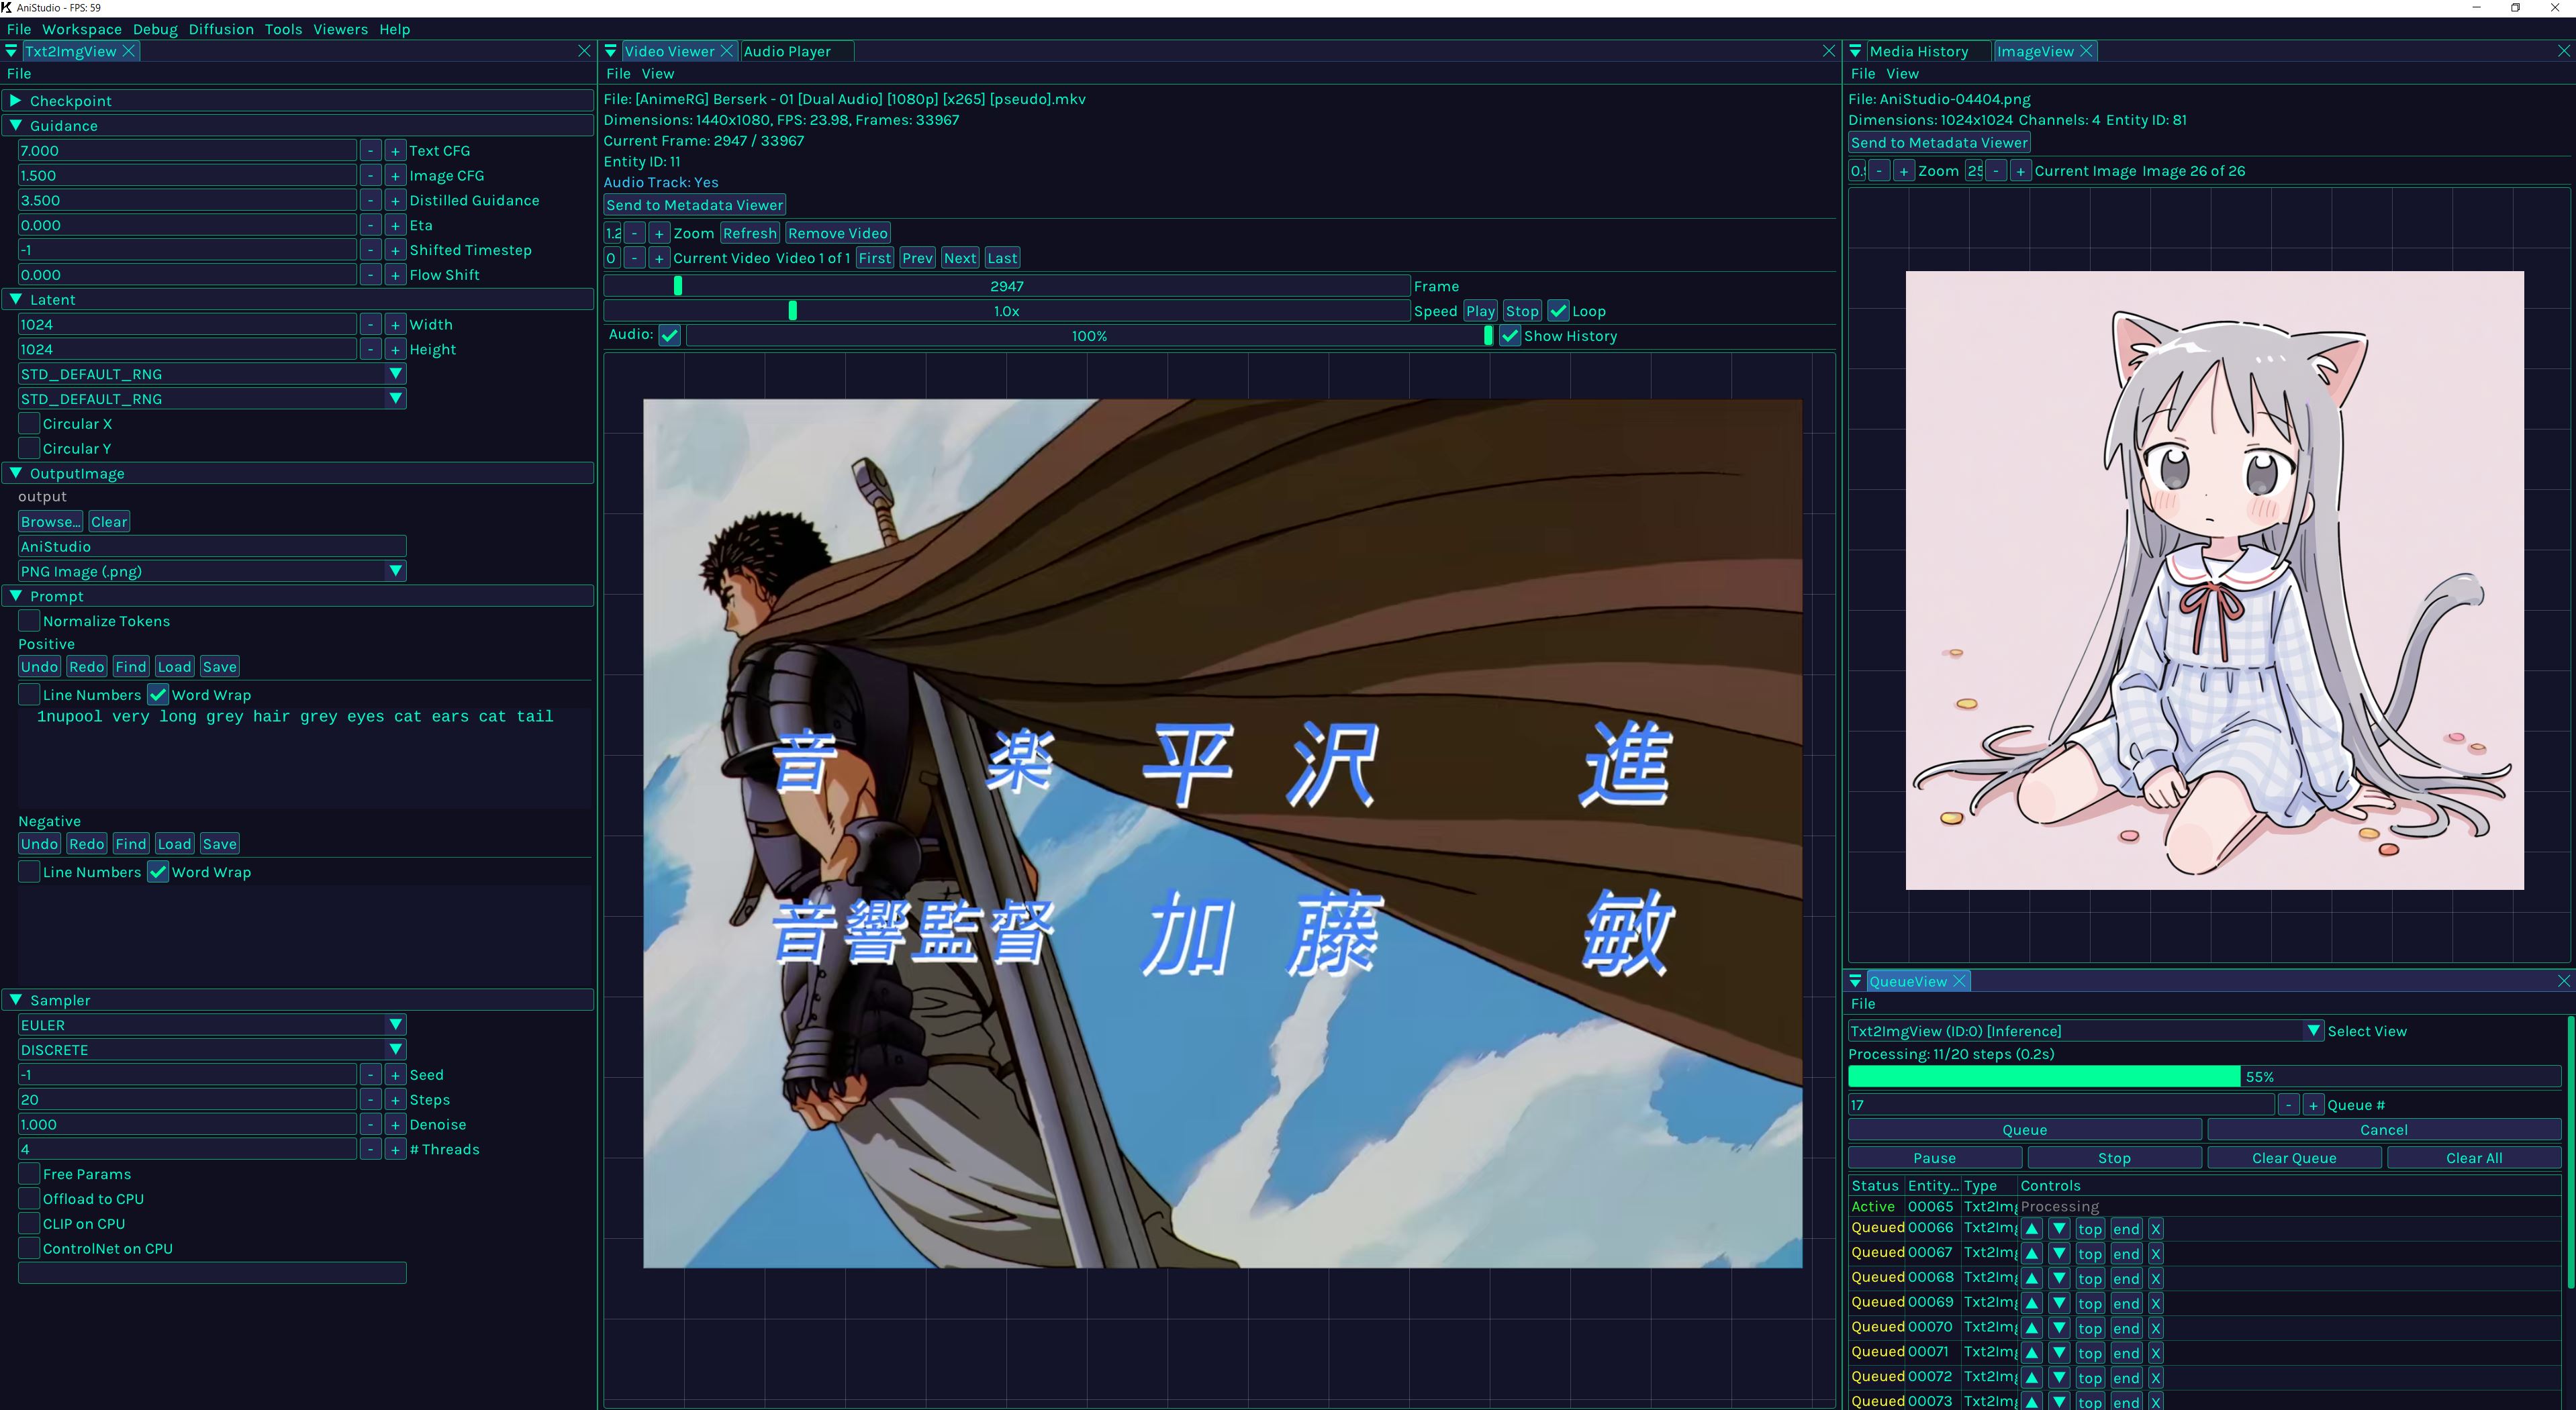Click Browse… for output folder

(x=50, y=521)
